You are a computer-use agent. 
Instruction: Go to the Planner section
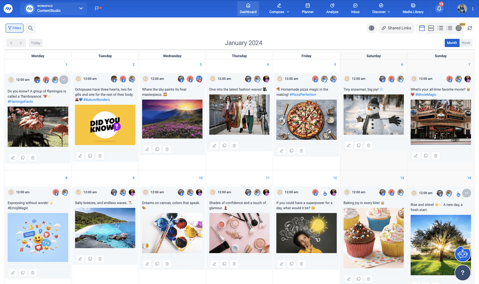tap(307, 9)
